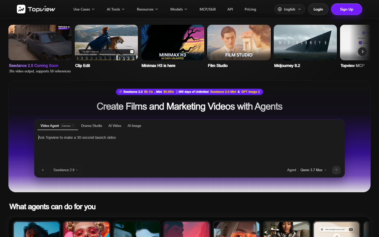The image size is (379, 237).
Task: Focus the Ask Topview prompt field
Action: (189, 147)
